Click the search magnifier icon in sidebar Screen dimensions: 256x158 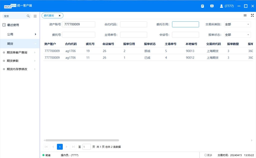point(28,16)
